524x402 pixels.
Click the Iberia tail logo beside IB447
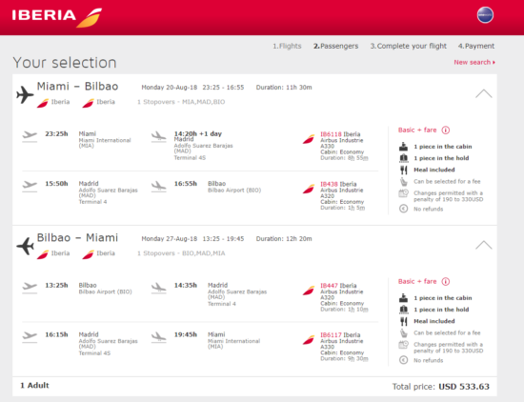[x=309, y=291]
